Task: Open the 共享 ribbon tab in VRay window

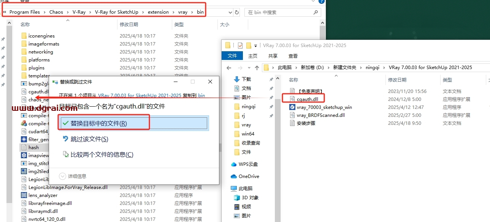Action: [273, 56]
